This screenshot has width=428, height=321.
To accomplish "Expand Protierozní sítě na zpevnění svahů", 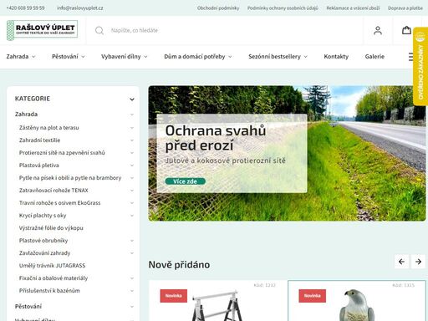I will pos(132,153).
